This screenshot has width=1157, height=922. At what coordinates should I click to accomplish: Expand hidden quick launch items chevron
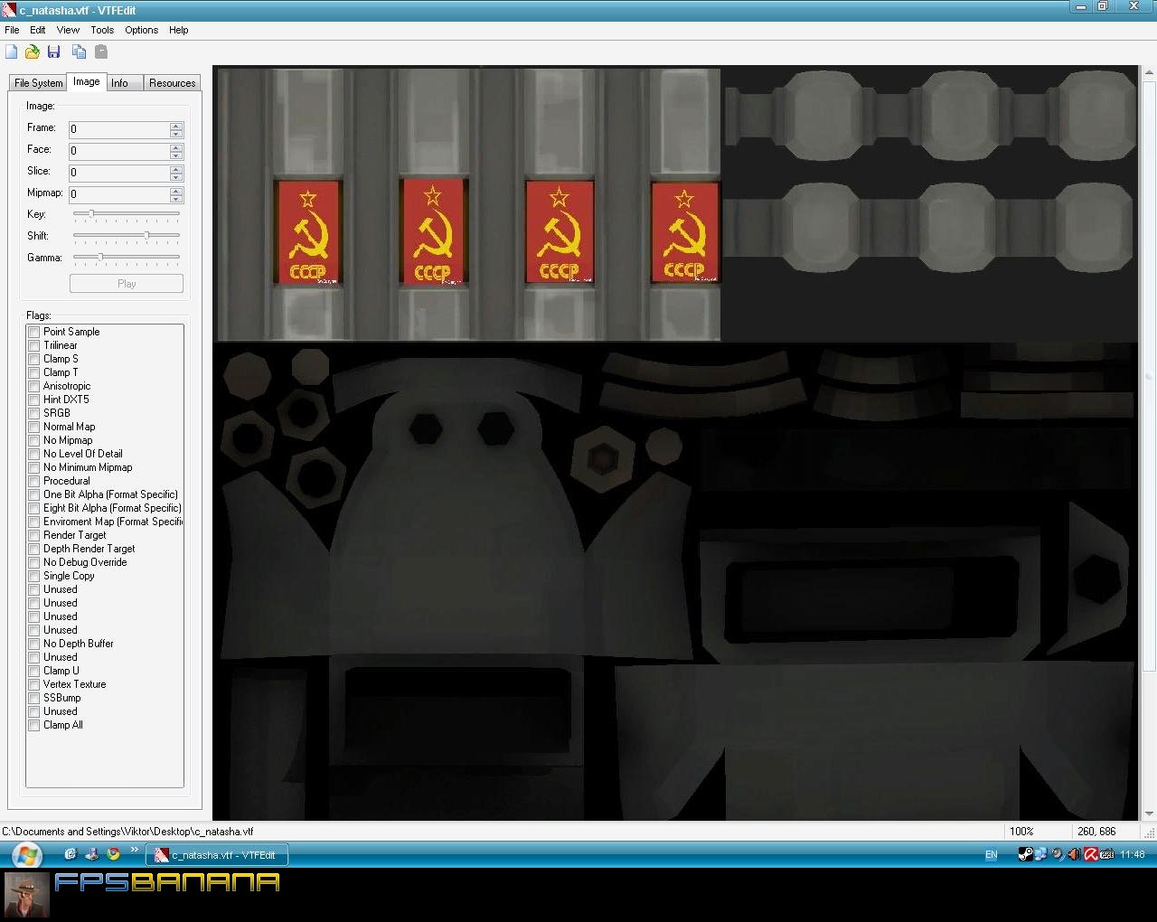[x=135, y=850]
